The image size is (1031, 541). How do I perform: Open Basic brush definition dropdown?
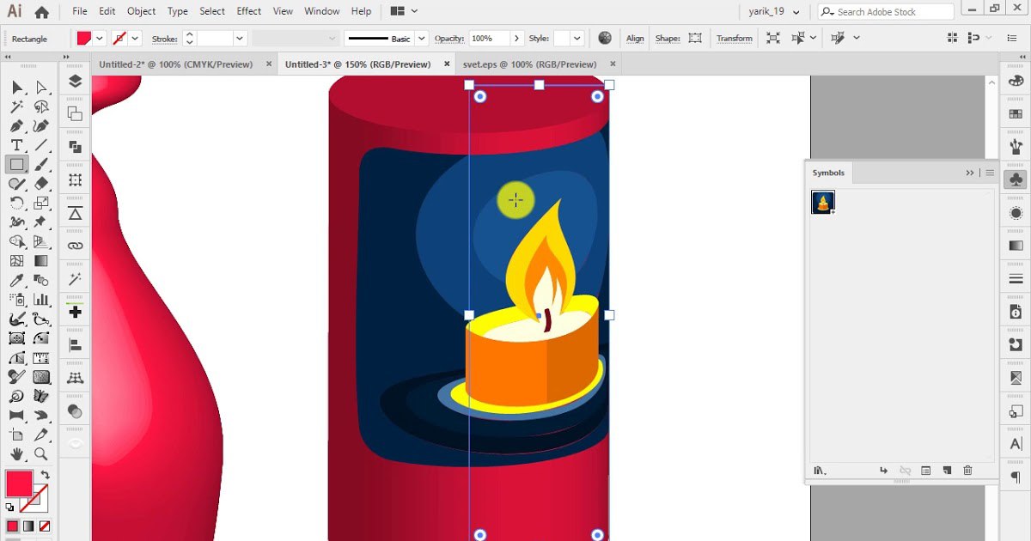point(421,39)
